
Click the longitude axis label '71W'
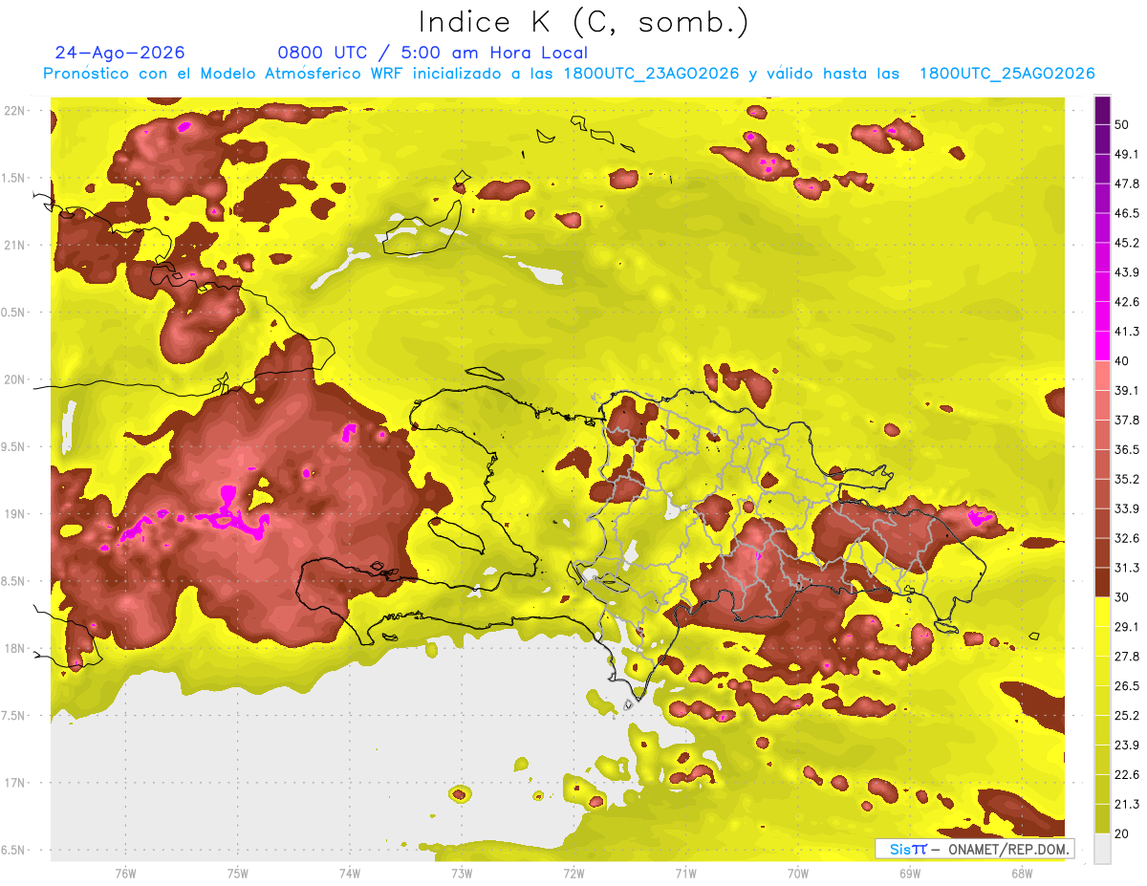click(685, 873)
